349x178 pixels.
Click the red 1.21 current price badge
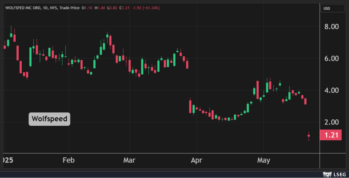331,135
